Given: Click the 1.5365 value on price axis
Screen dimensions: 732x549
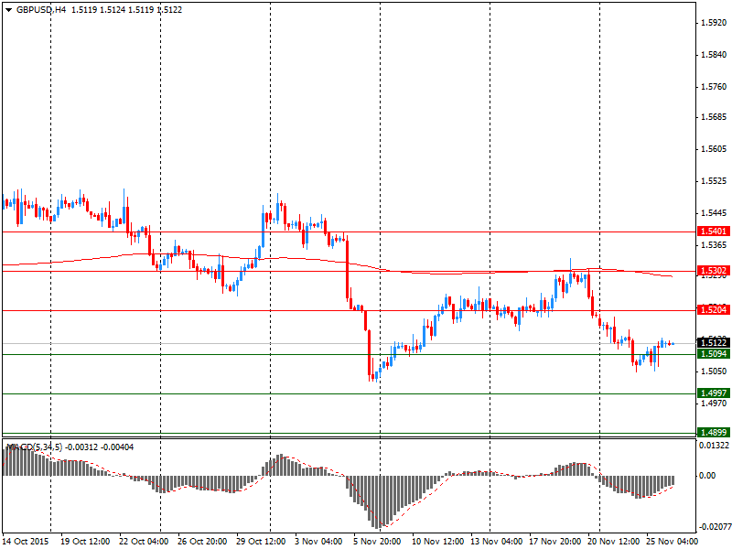Looking at the screenshot, I should click(714, 245).
